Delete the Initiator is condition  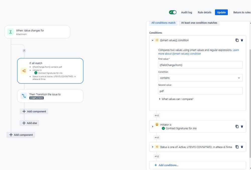242,127
